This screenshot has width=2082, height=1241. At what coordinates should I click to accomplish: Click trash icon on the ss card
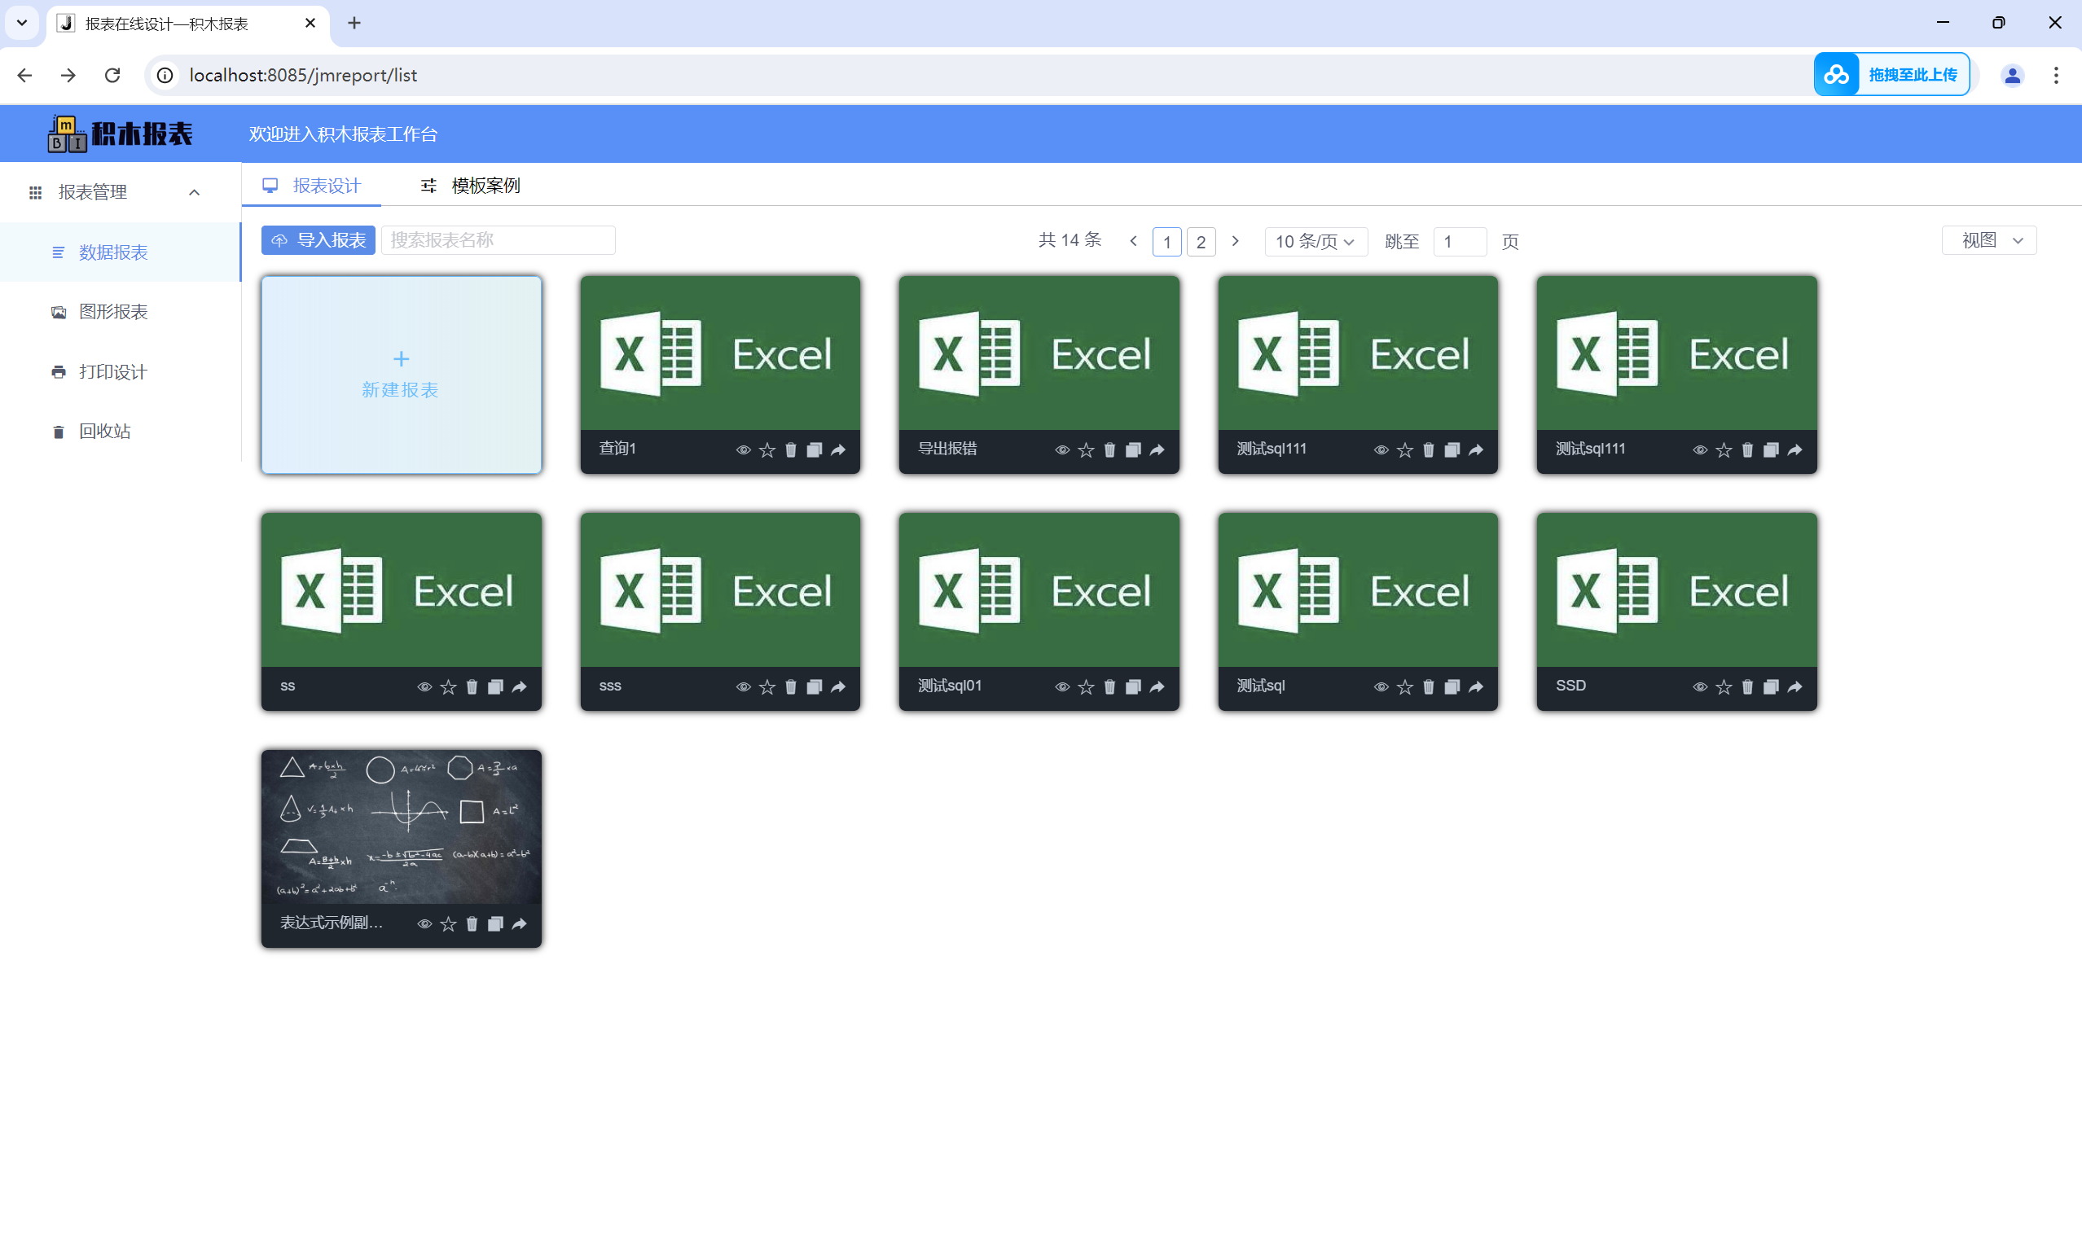point(472,686)
